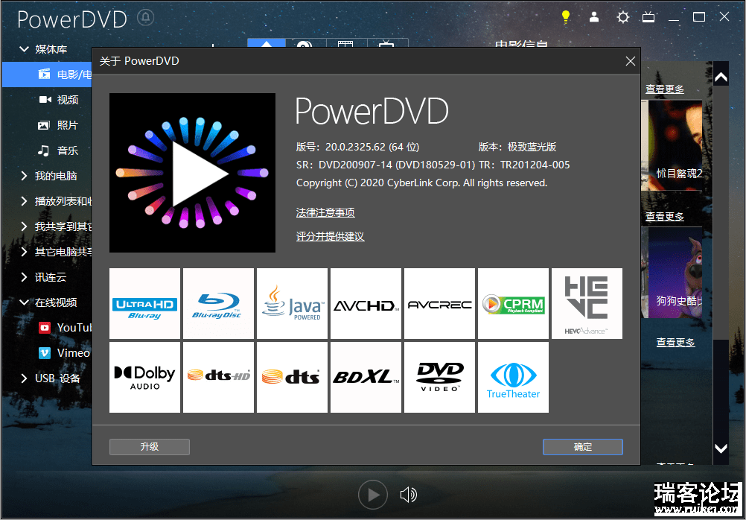Image resolution: width=746 pixels, height=520 pixels.
Task: Click 查看更多 link below 狗狗史酷比 poster
Action: pyautogui.click(x=675, y=343)
